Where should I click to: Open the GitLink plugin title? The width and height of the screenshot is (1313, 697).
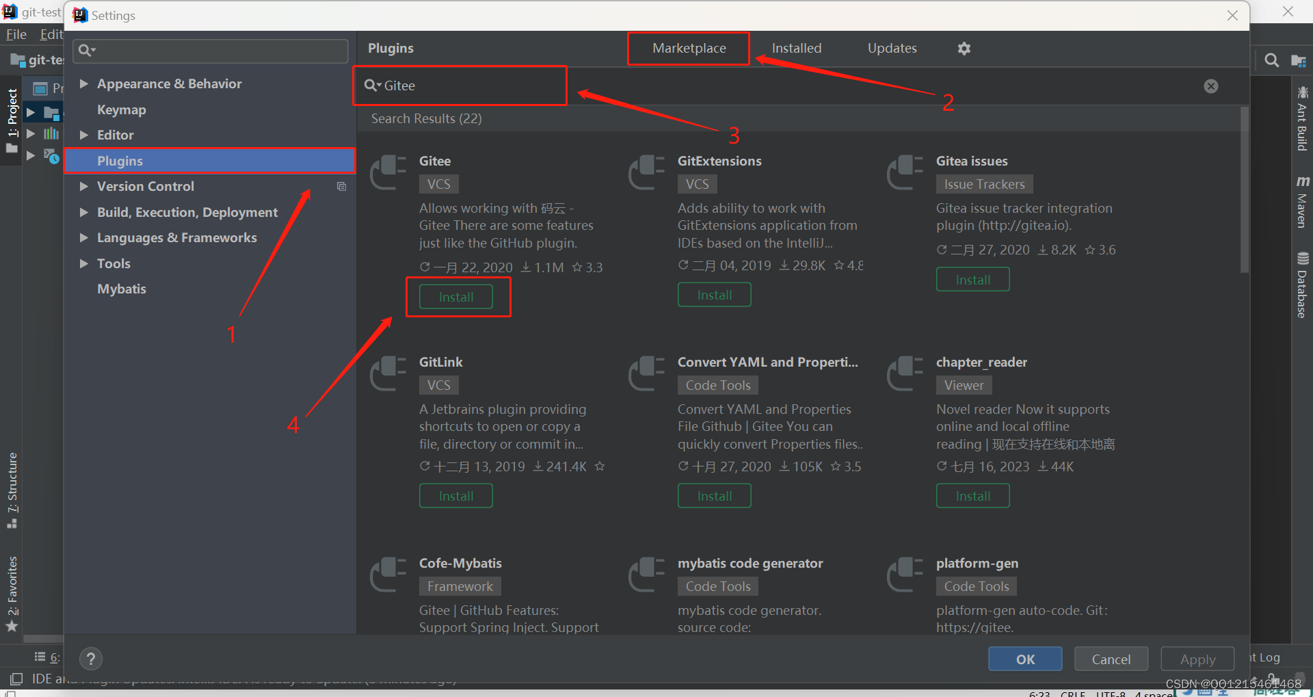(441, 362)
